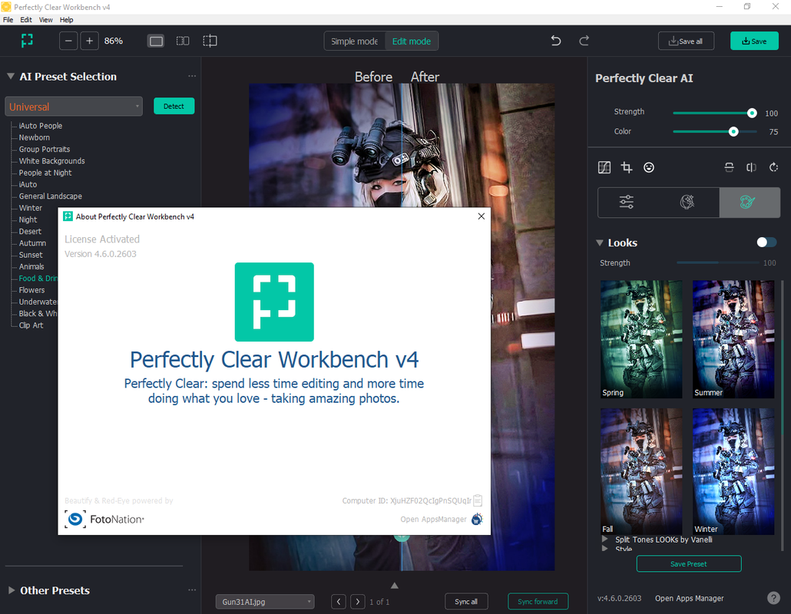The image size is (791, 614).
Task: Zoom in with the plus button
Action: (x=89, y=41)
